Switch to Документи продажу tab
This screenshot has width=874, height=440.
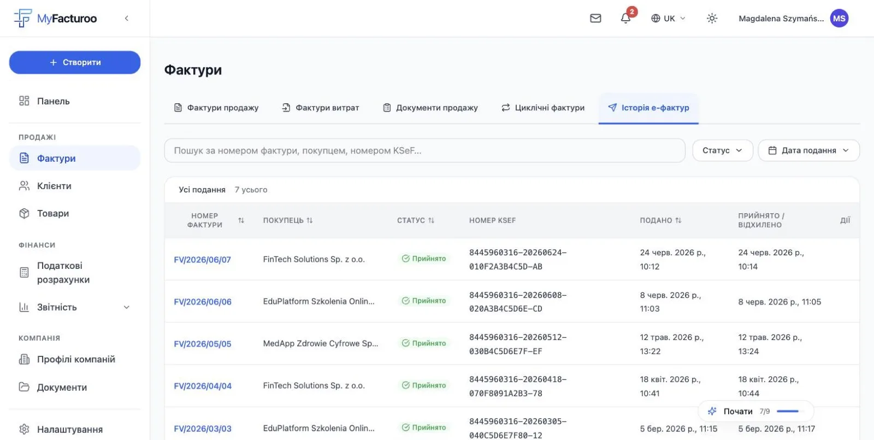[430, 108]
